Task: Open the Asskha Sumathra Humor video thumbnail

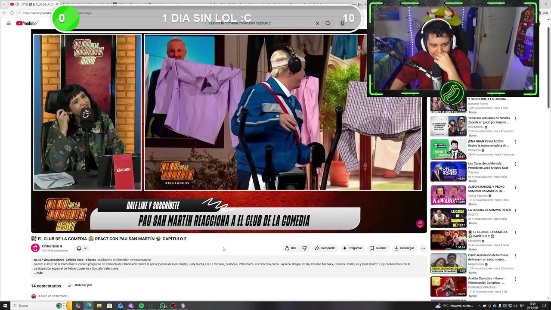Action: pos(448,287)
